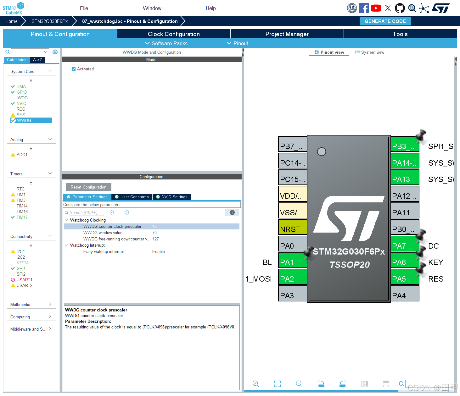Open the community network star icon
460x396 pixels.
pyautogui.click(x=424, y=8)
